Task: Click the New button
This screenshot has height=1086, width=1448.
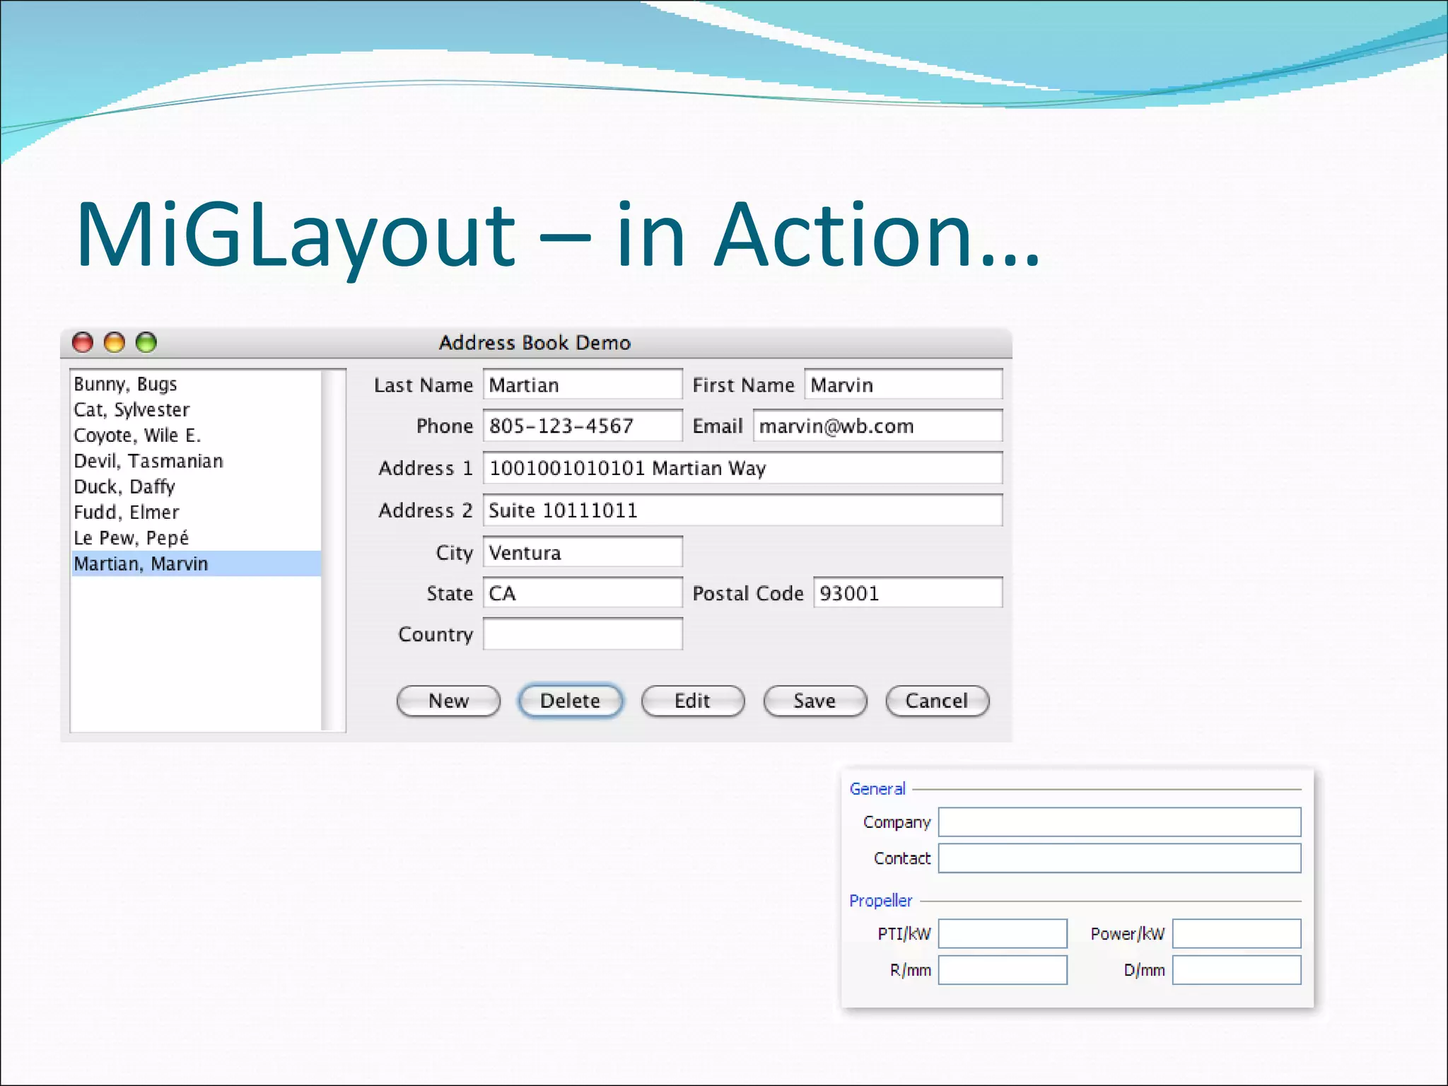Action: point(448,701)
